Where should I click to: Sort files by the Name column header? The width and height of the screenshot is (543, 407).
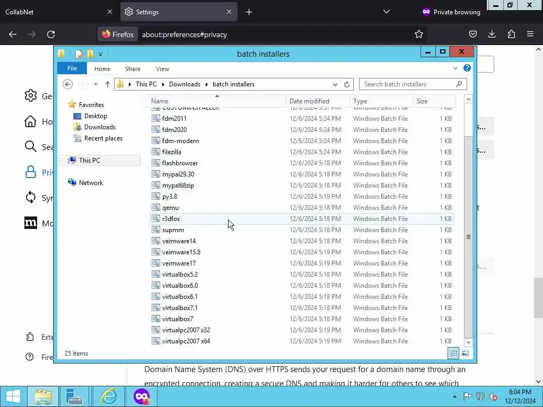pyautogui.click(x=217, y=101)
